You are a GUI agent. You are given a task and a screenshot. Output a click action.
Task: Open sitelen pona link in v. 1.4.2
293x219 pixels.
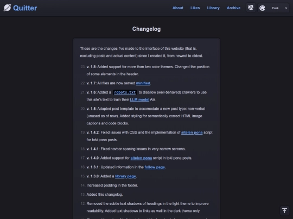tap(192, 132)
